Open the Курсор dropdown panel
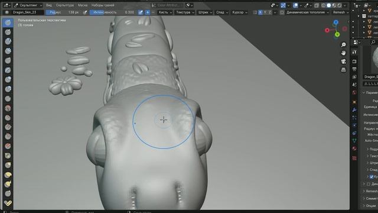 click(x=239, y=12)
